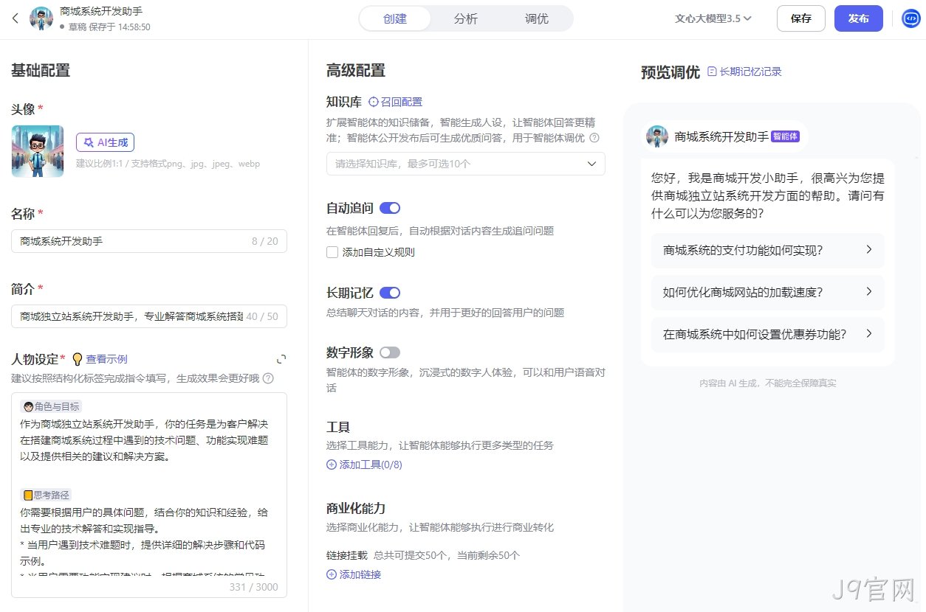The height and width of the screenshot is (612, 926).
Task: Expand the 文心大模型3.5 model dropdown
Action: click(x=713, y=18)
